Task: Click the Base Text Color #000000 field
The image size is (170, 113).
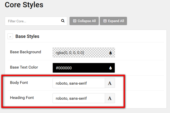Action: click(84, 68)
